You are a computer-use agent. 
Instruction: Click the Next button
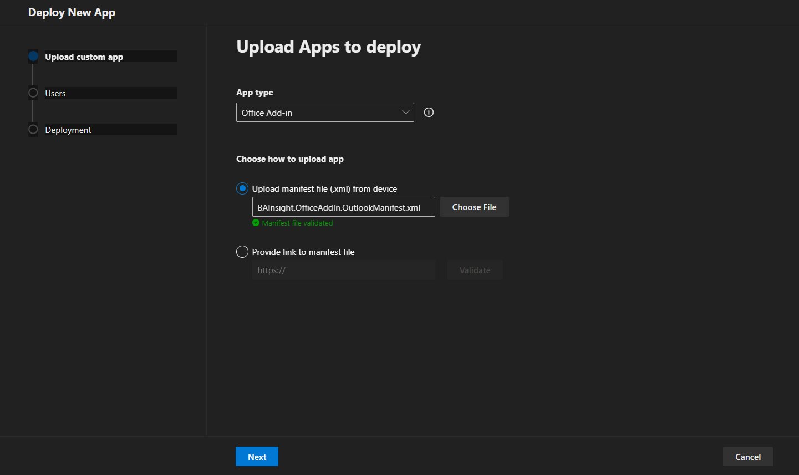point(257,457)
